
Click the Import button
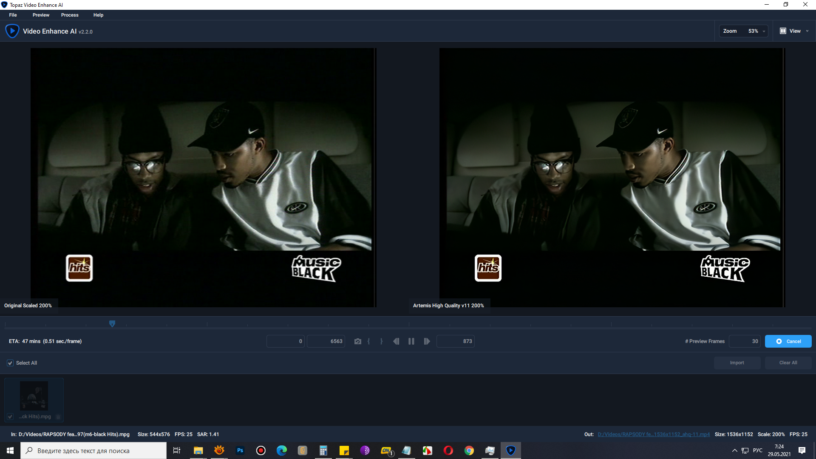(x=737, y=363)
